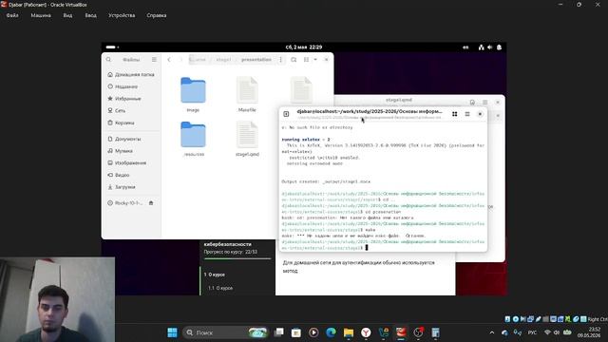The image size is (608, 342).
Task: Click the Windows Start button in taskbar
Action: [x=172, y=332]
